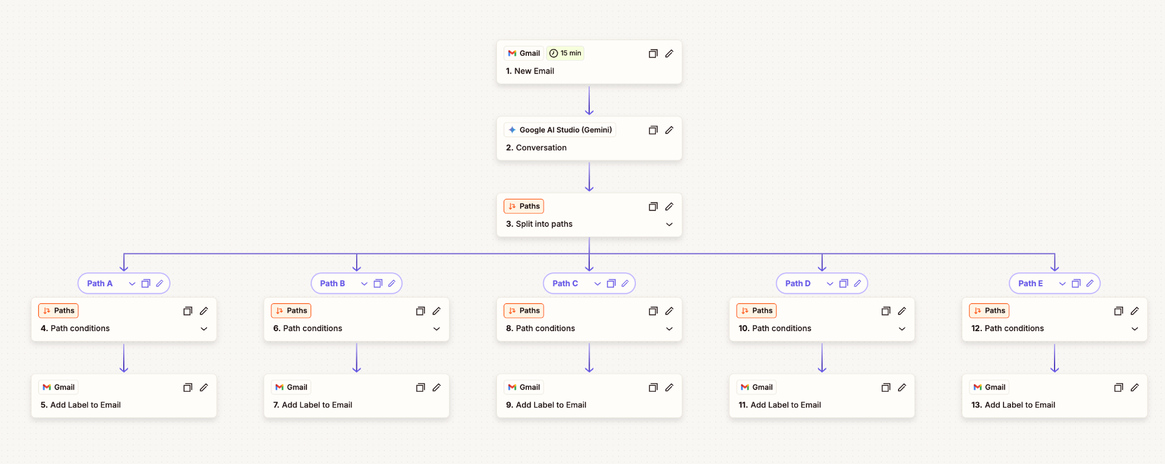
Task: Click the Gmail badge on step 1
Action: [524, 53]
